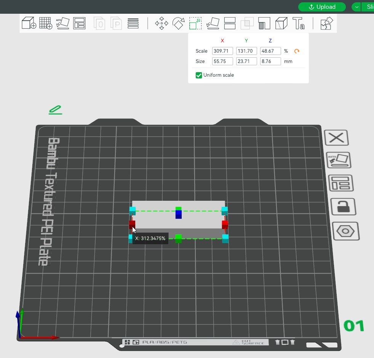Click the Add object cube icon

tap(29, 23)
